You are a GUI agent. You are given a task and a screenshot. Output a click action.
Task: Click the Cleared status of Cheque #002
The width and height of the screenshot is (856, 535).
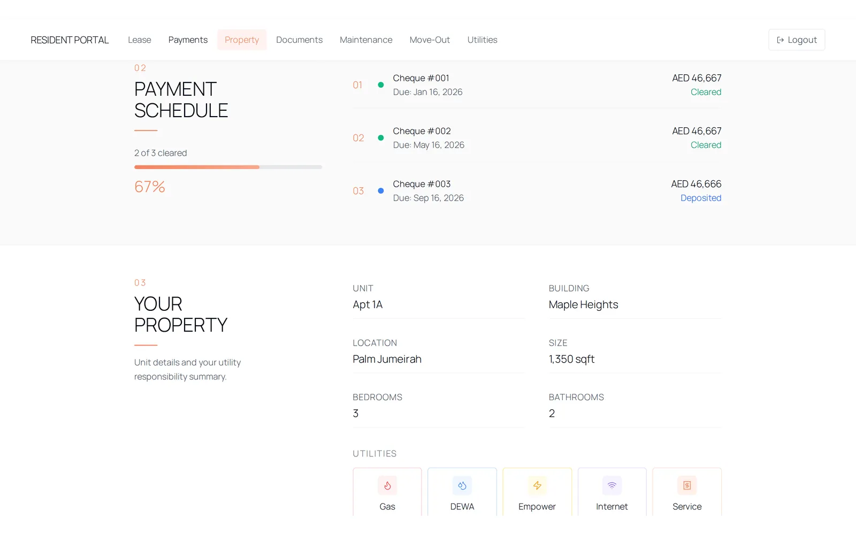pyautogui.click(x=706, y=145)
